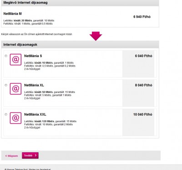Screen dimensions: 182x170
Task: Click the 6 040 Ft/hó price panel
Action: pyautogui.click(x=138, y=64)
